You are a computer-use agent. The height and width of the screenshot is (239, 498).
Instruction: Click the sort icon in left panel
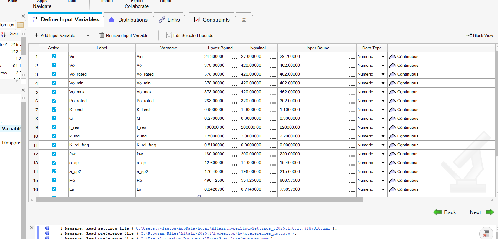click(x=3, y=35)
